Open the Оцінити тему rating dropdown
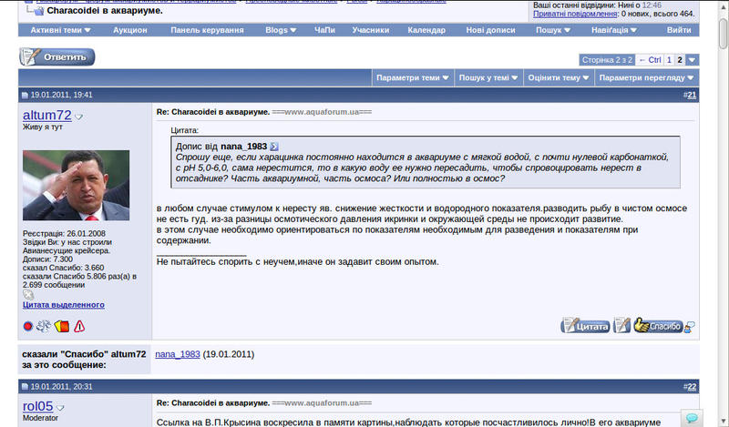 [x=555, y=77]
